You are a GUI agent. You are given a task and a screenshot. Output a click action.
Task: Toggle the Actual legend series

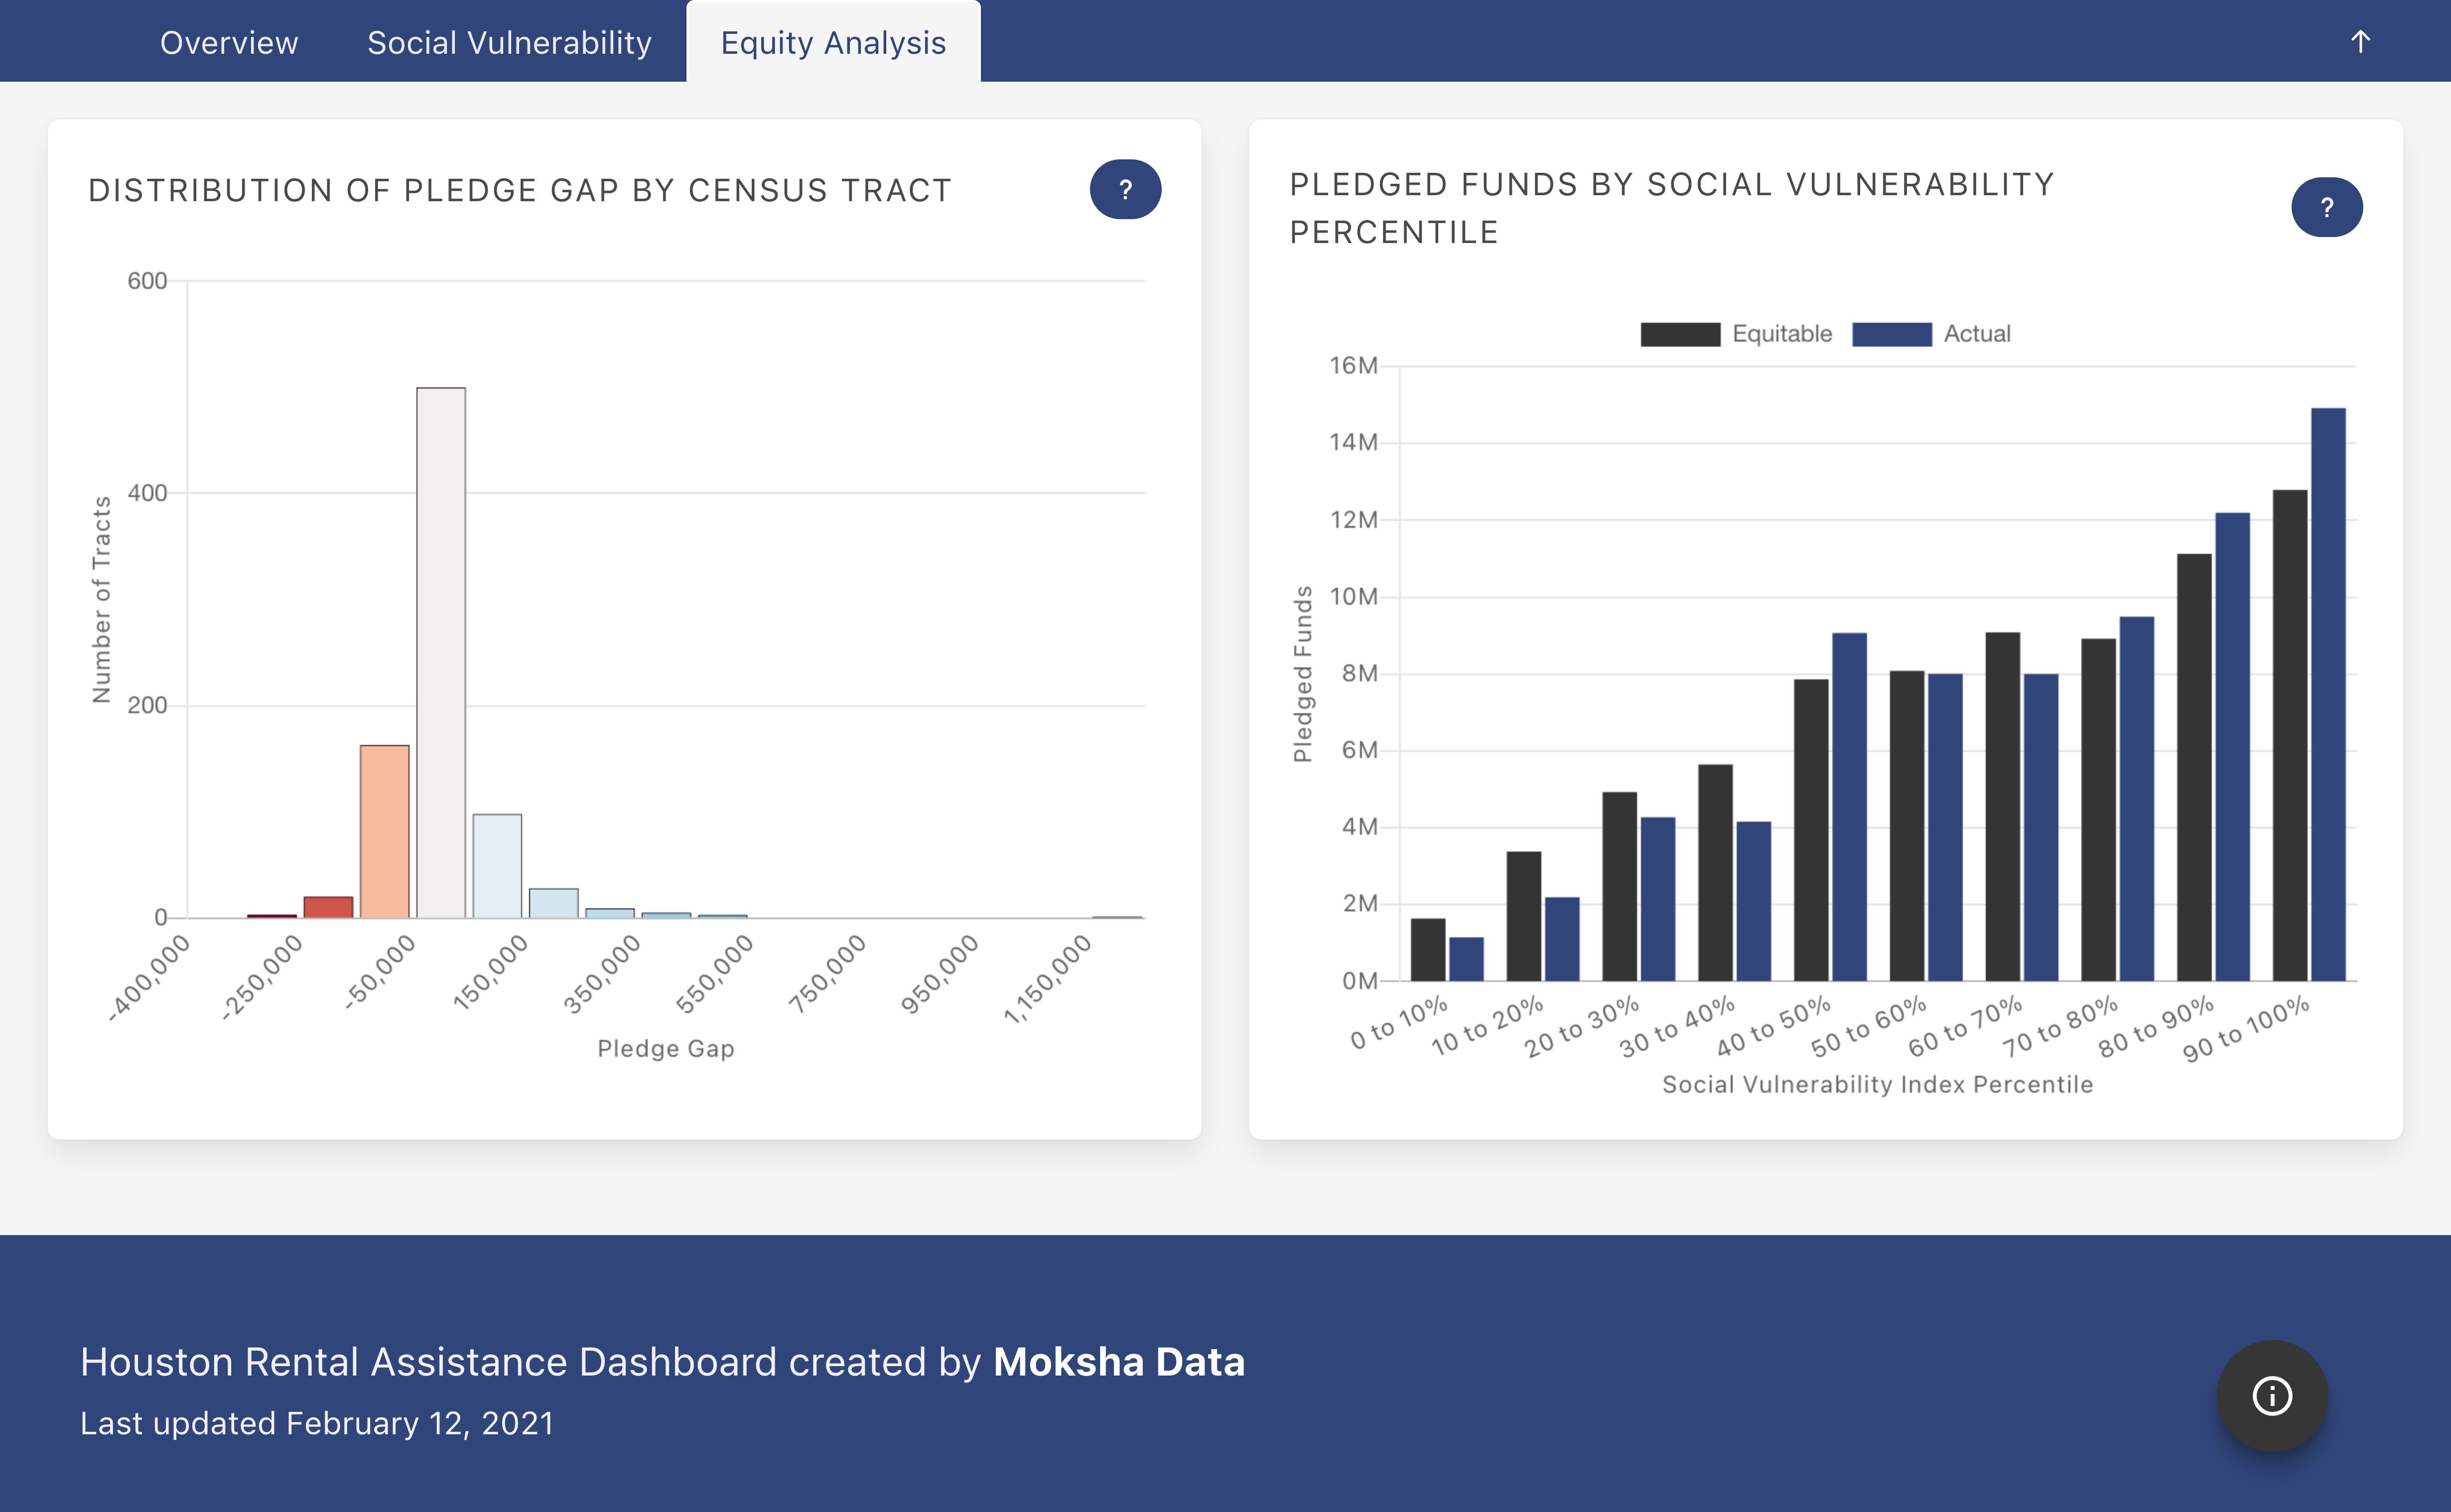coord(1976,334)
